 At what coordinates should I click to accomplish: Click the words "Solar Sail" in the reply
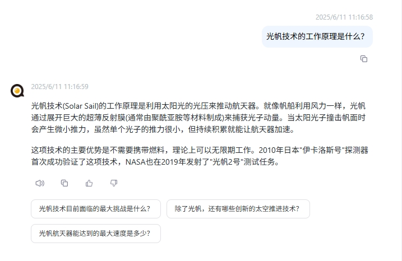81,106
